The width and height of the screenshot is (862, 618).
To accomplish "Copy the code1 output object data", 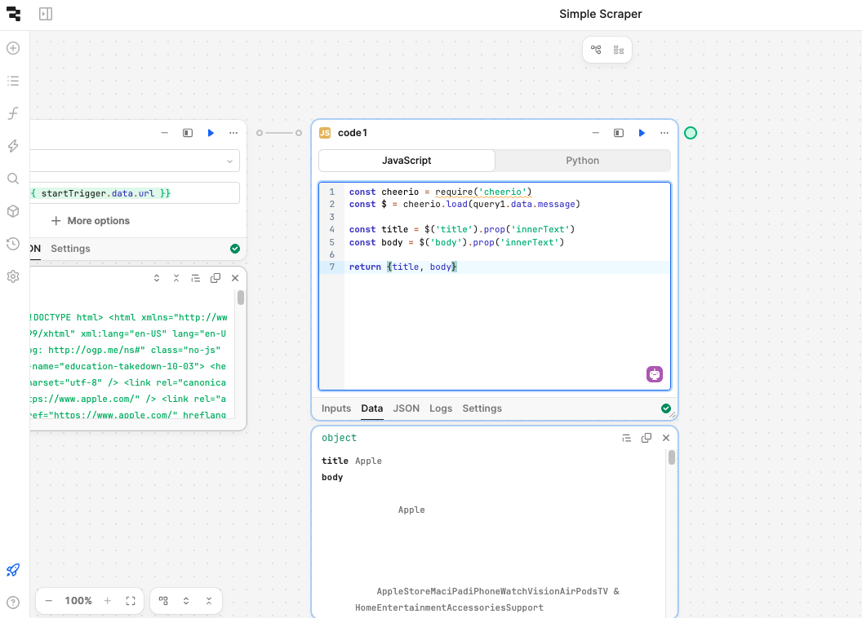I will tap(646, 438).
